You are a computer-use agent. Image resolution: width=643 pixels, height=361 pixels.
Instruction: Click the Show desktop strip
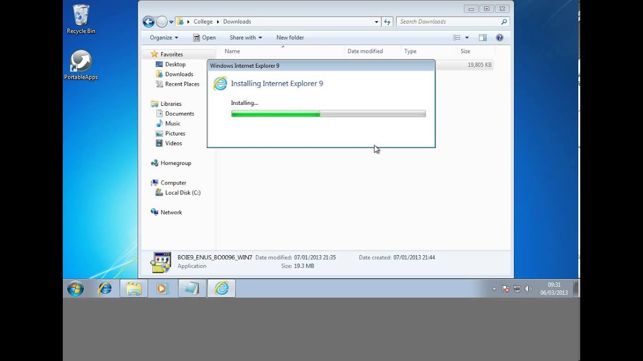[577, 289]
